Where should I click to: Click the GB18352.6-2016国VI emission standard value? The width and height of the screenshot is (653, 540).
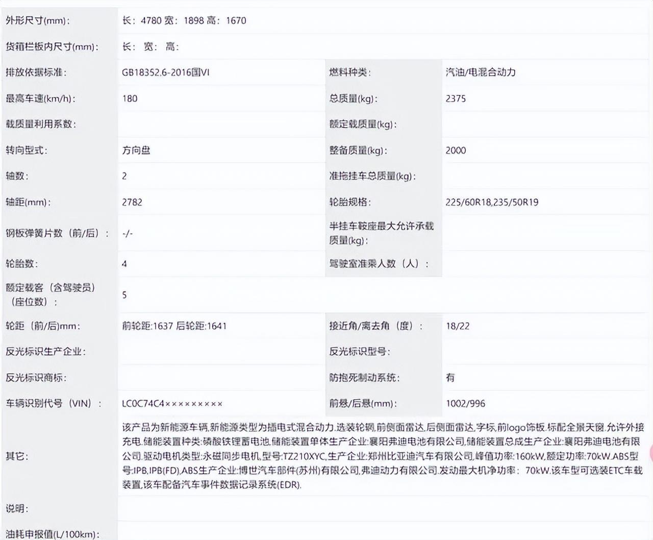166,72
